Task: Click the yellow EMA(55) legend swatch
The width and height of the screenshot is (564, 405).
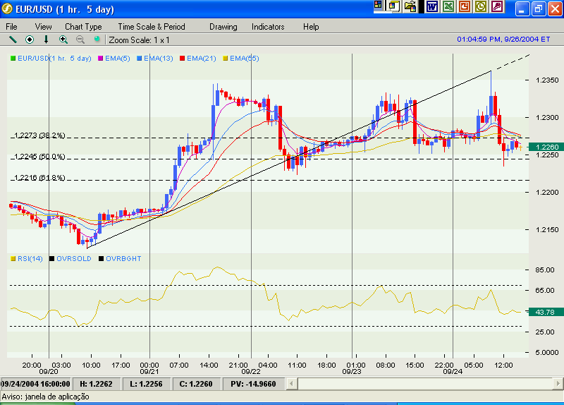Action: point(225,59)
